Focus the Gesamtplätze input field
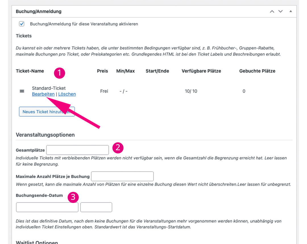Viewport: 307px width, 244px height. 78,150
